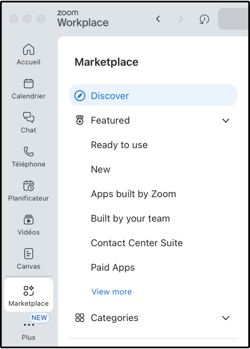
Task: Collapse the Categories section chevron
Action: pos(226,318)
